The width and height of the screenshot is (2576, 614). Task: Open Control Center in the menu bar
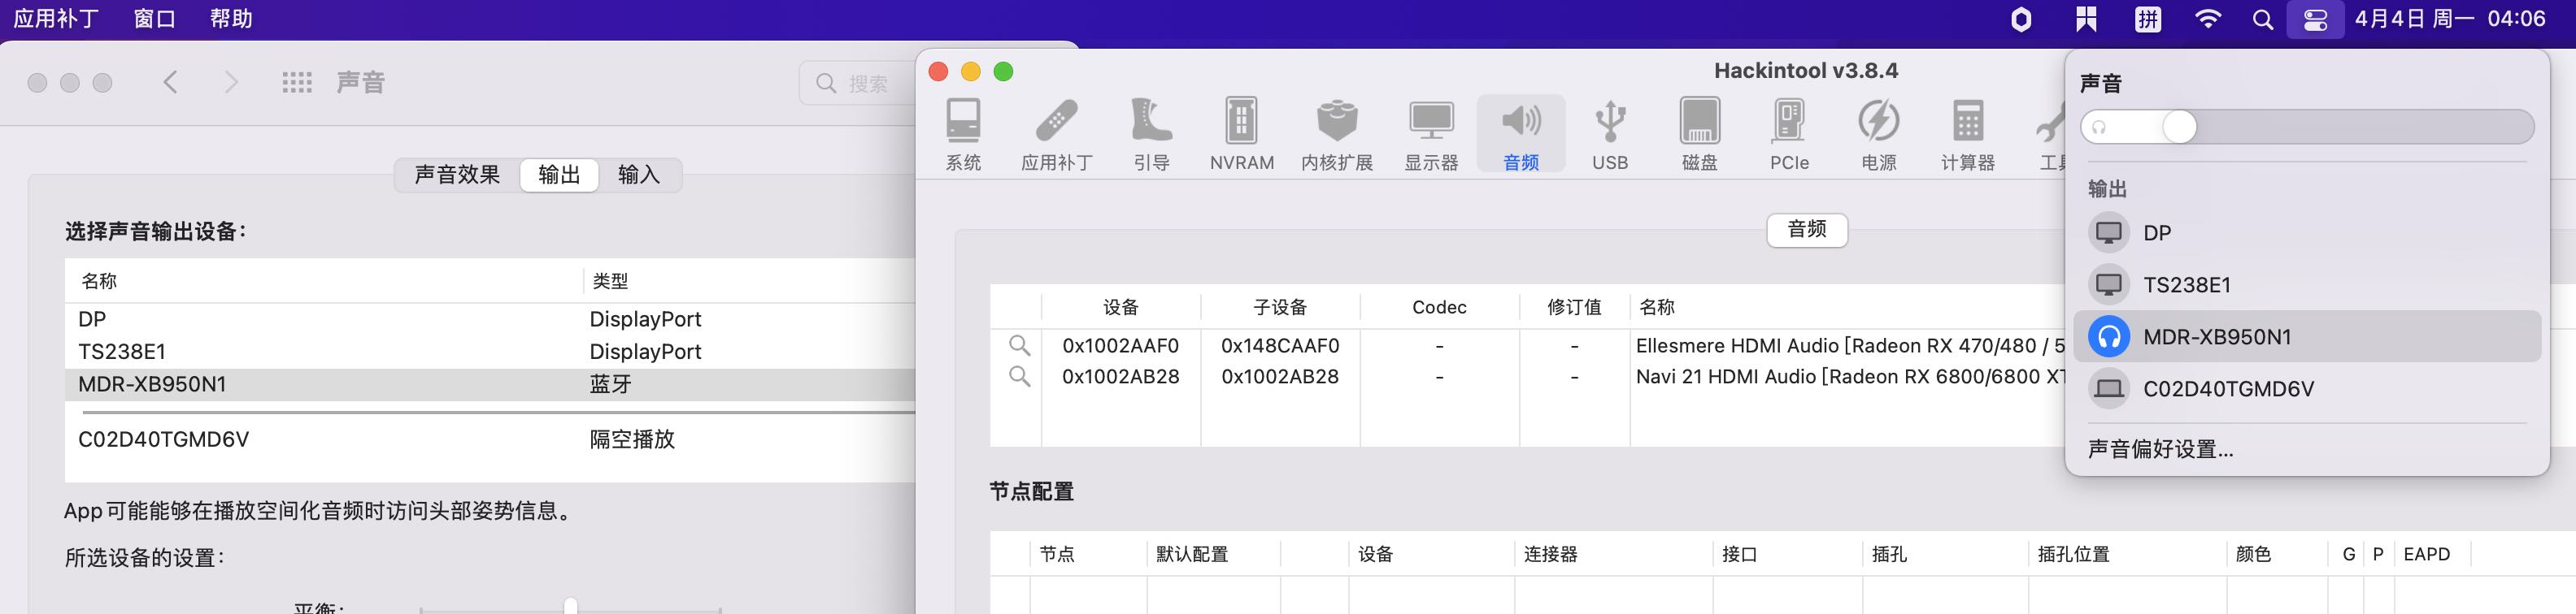pyautogui.click(x=2315, y=19)
